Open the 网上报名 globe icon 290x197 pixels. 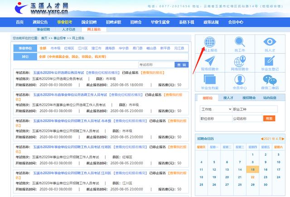click(x=210, y=42)
